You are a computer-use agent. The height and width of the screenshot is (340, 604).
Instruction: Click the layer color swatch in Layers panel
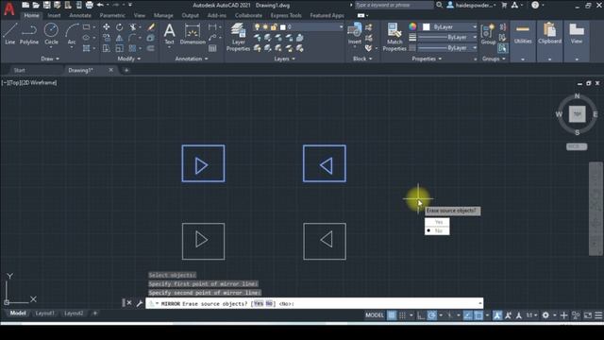tap(283, 27)
